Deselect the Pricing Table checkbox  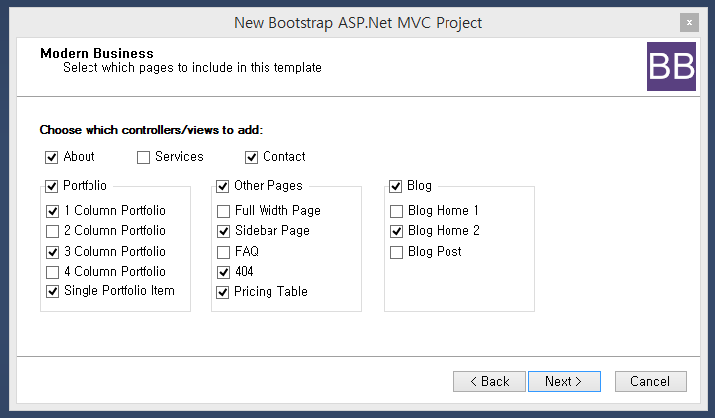224,292
